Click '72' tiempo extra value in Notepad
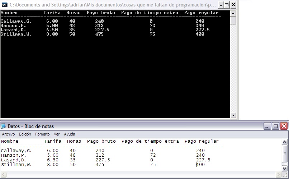Viewport: 289px width, 179px height. point(153,155)
